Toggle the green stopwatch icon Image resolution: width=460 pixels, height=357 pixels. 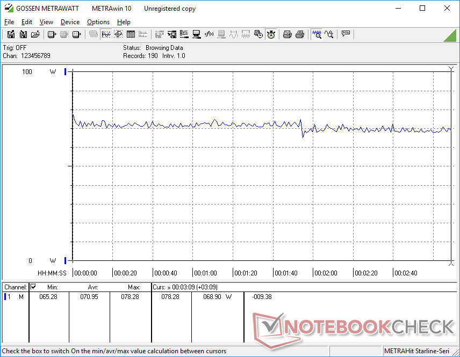[271, 34]
